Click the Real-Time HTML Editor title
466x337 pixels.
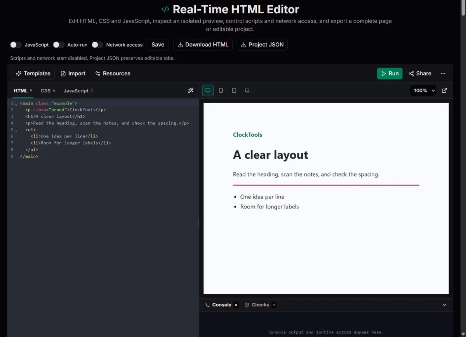pyautogui.click(x=236, y=9)
